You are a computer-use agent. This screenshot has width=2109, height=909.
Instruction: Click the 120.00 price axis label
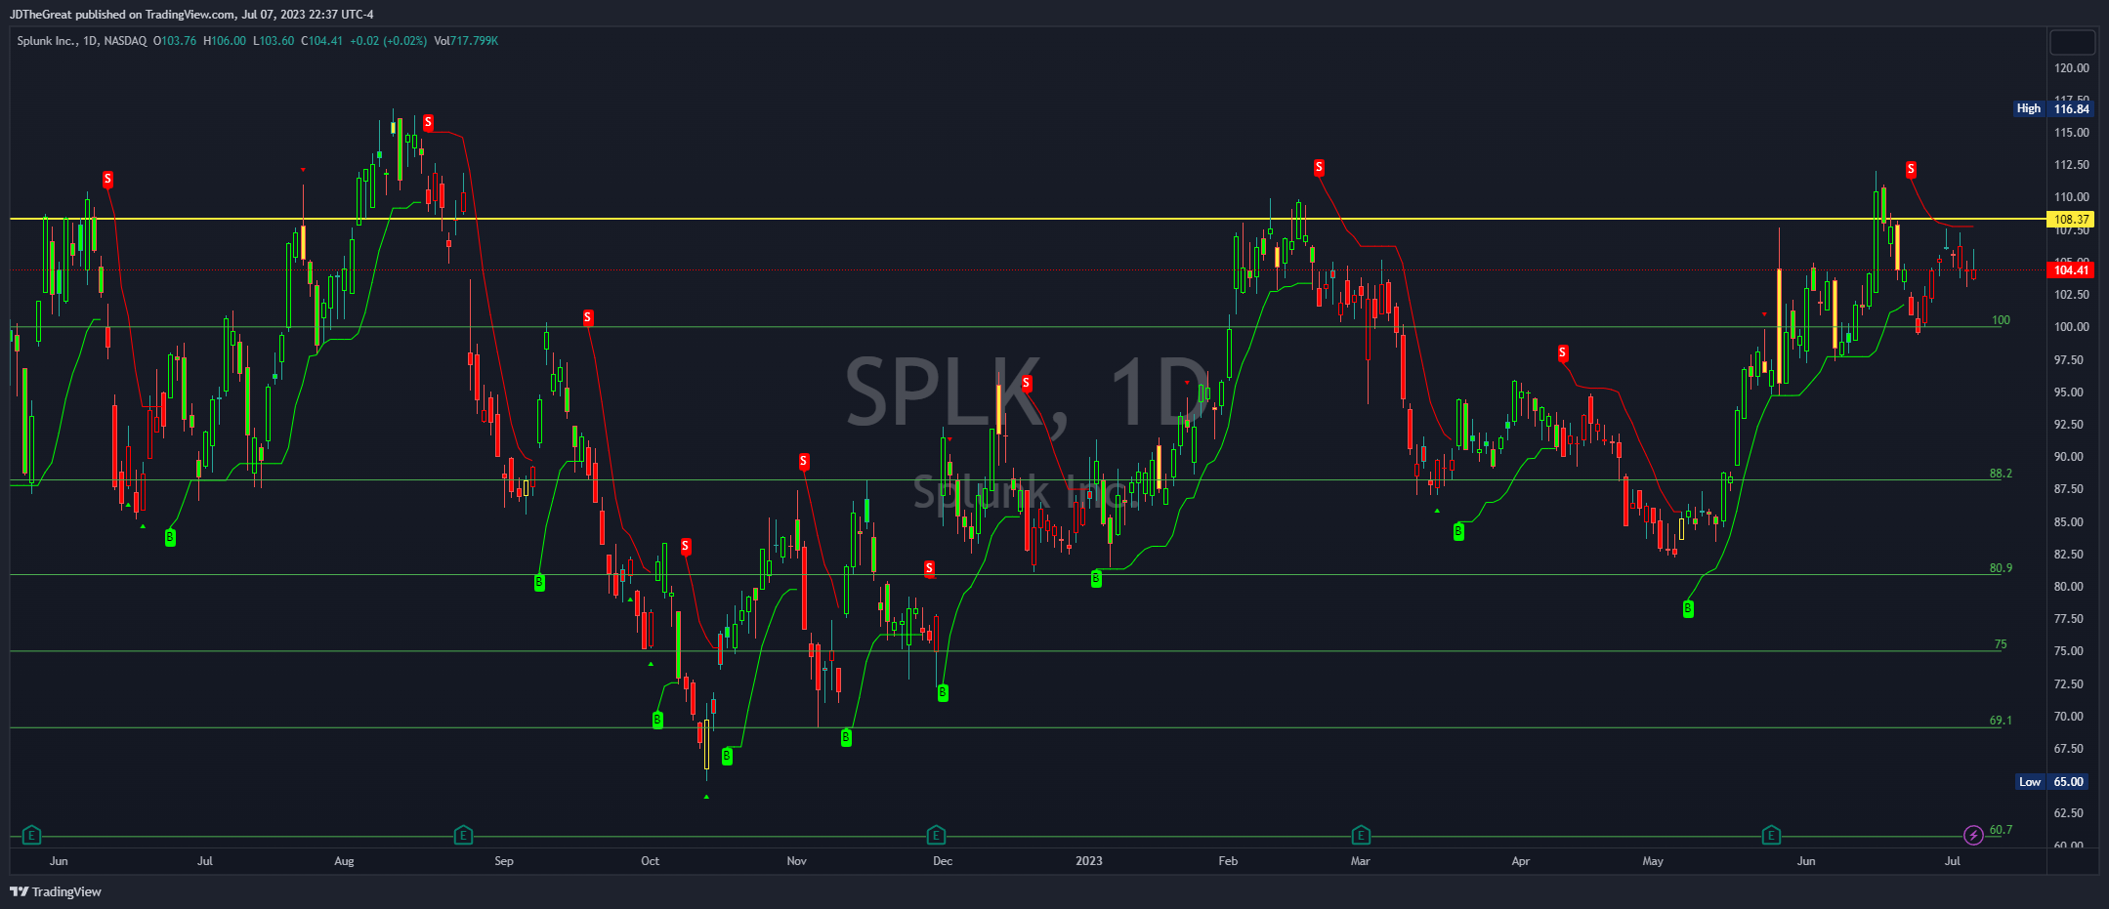[2072, 68]
